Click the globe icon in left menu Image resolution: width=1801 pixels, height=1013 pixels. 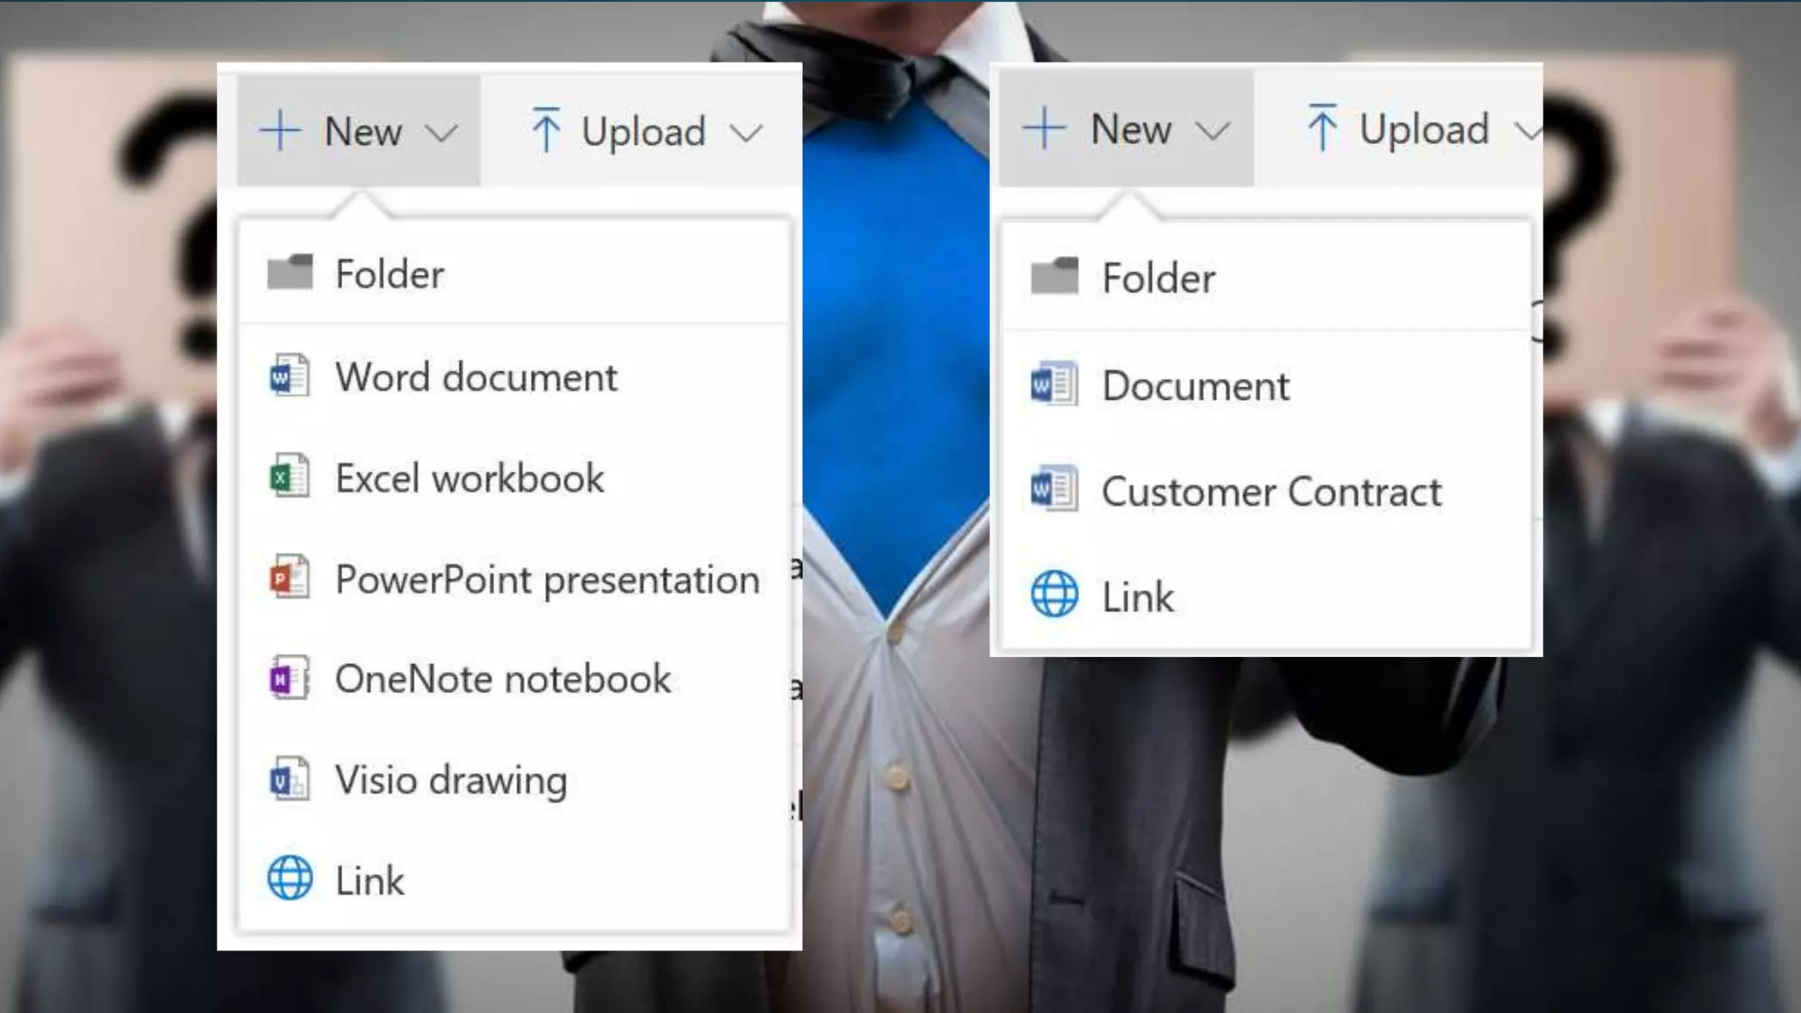coord(289,878)
